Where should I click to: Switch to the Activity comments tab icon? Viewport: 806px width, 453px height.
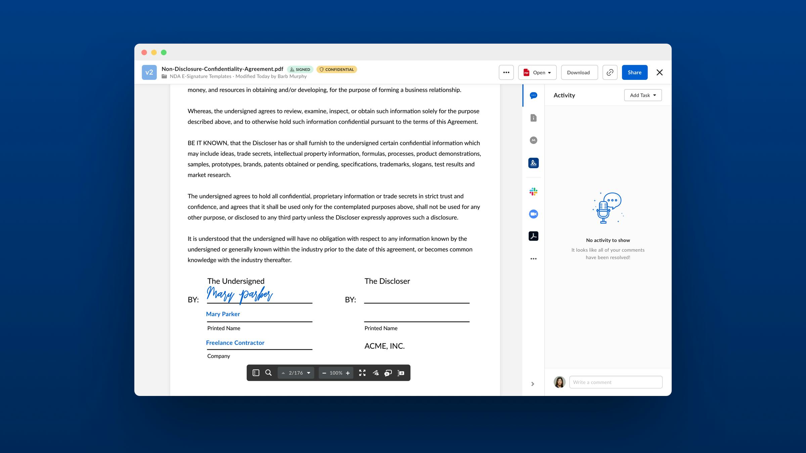click(533, 96)
